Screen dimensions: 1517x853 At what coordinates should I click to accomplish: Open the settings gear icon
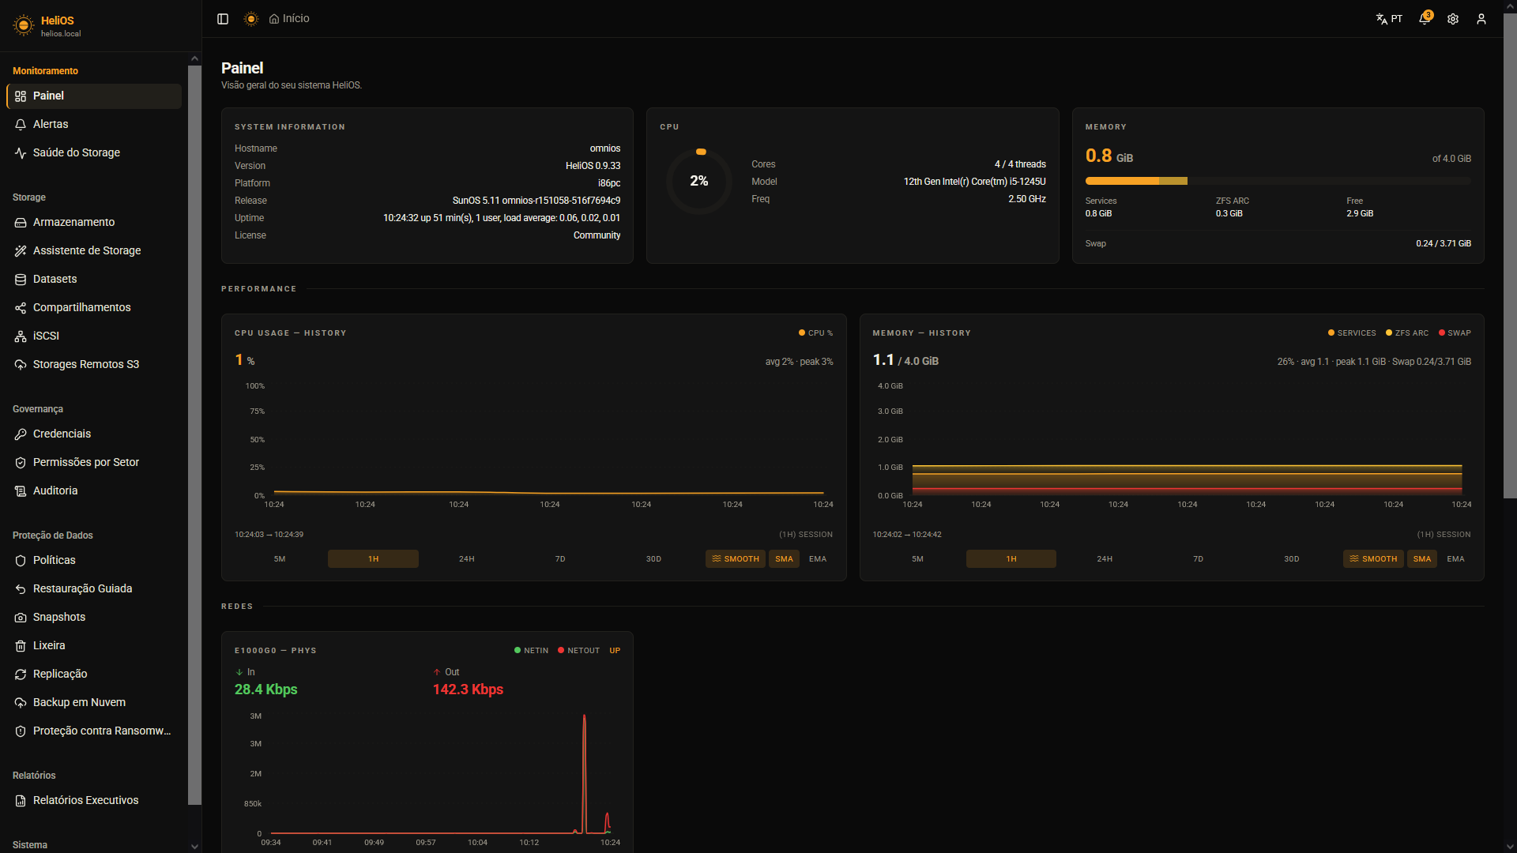1453,19
